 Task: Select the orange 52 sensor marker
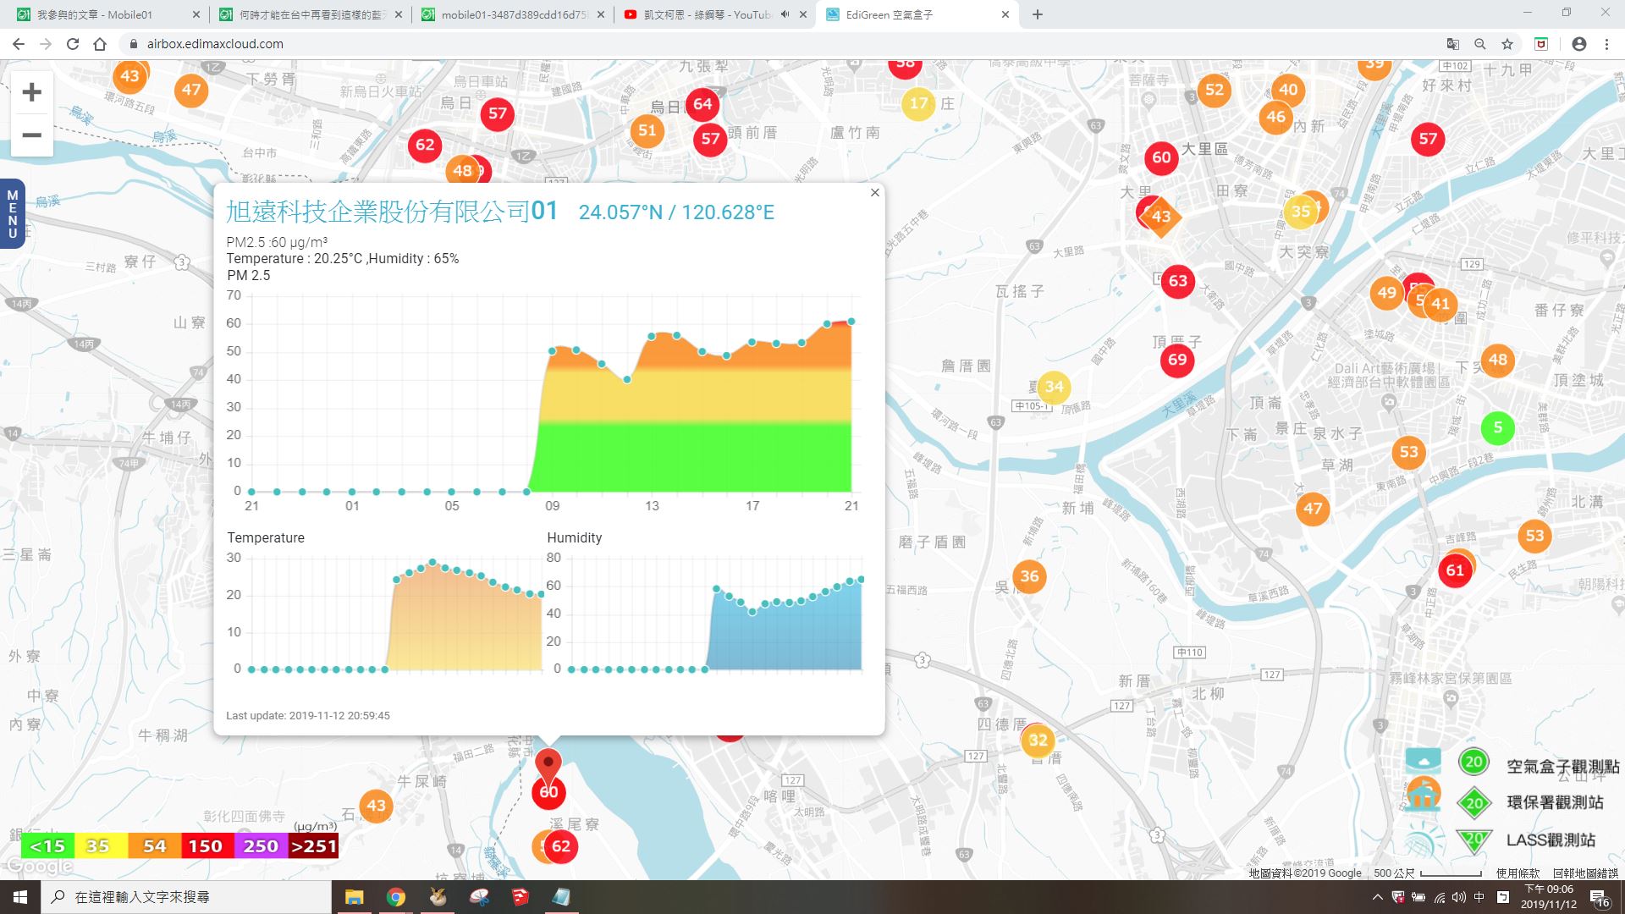[x=1215, y=90]
